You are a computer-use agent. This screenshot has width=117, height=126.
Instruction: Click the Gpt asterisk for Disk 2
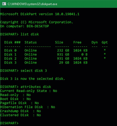(x=105, y=58)
